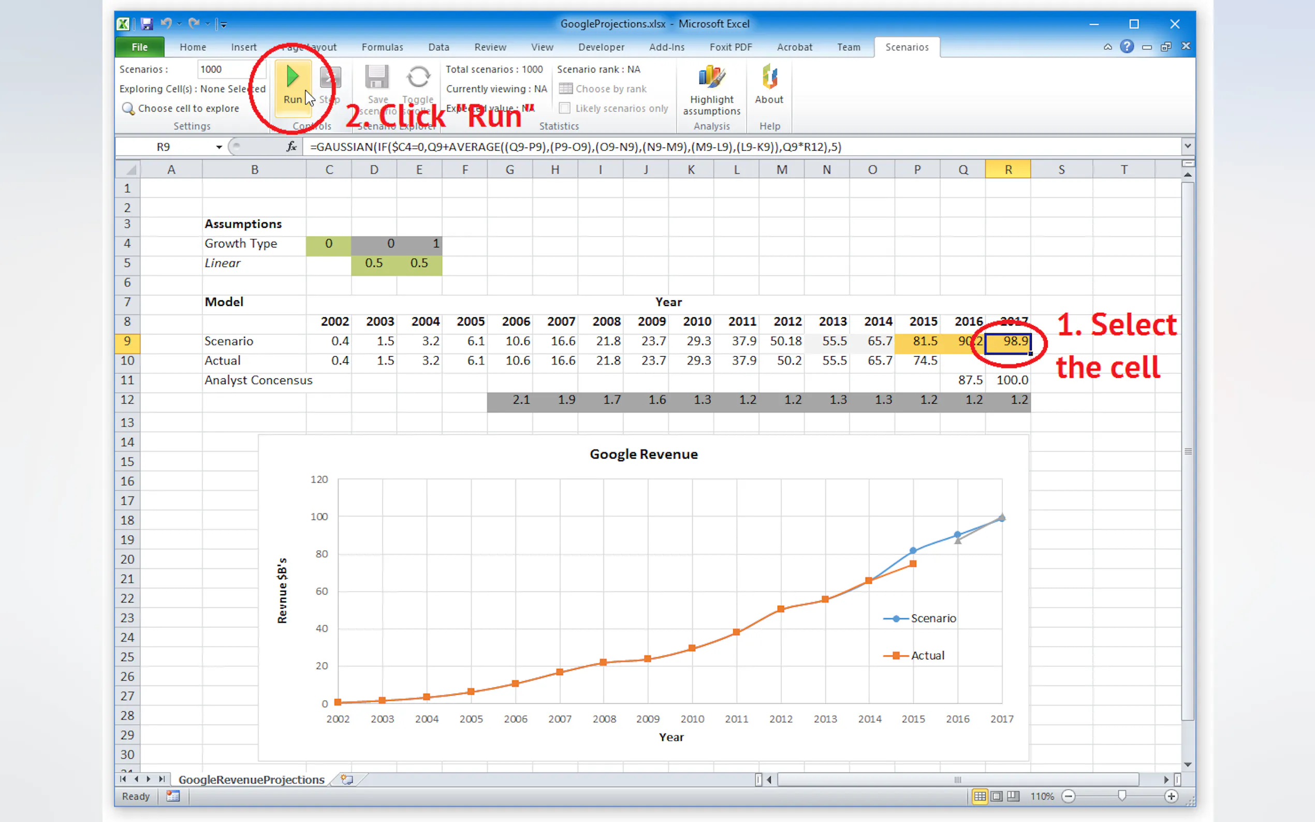Open Customize Quick Access Toolbar dropdown
Screen dimensions: 1315x822
tap(224, 24)
